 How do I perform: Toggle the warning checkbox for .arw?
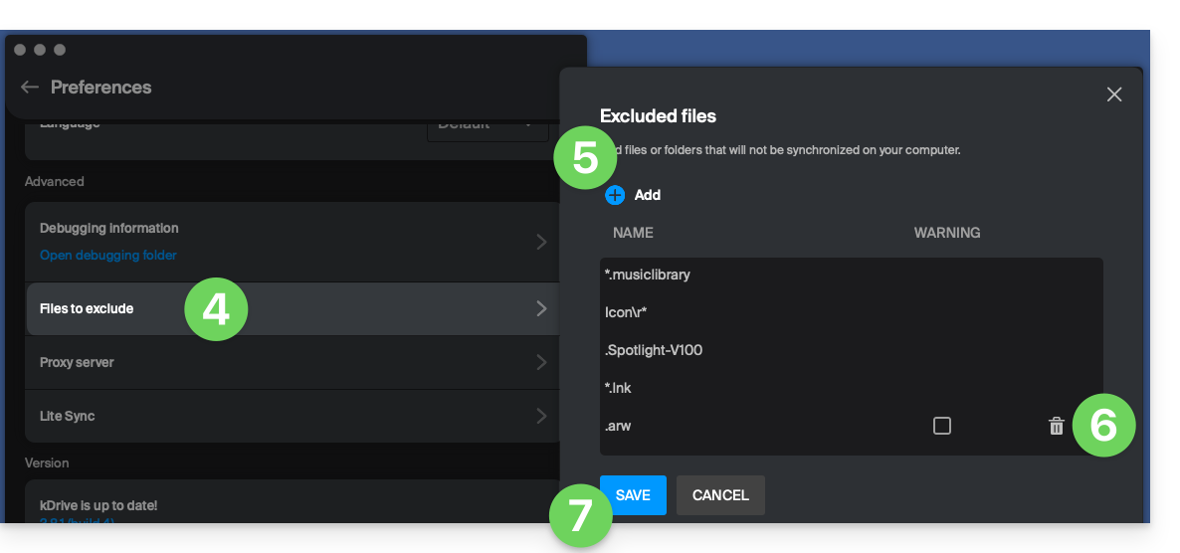tap(941, 426)
